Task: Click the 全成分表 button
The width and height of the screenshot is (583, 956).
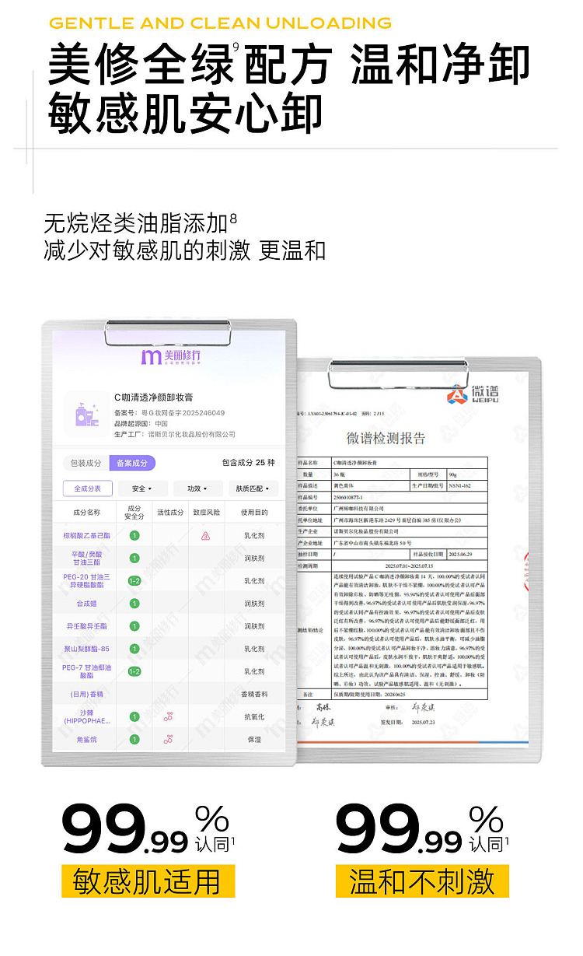Action: click(x=88, y=489)
